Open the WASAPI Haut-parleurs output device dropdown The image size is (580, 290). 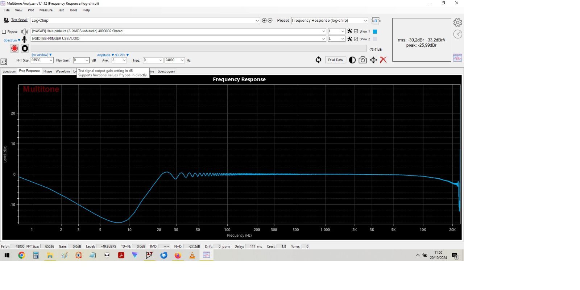coord(323,31)
